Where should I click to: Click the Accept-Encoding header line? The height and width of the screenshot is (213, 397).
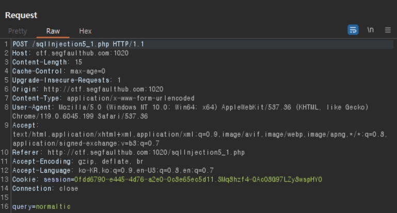pos(78,161)
